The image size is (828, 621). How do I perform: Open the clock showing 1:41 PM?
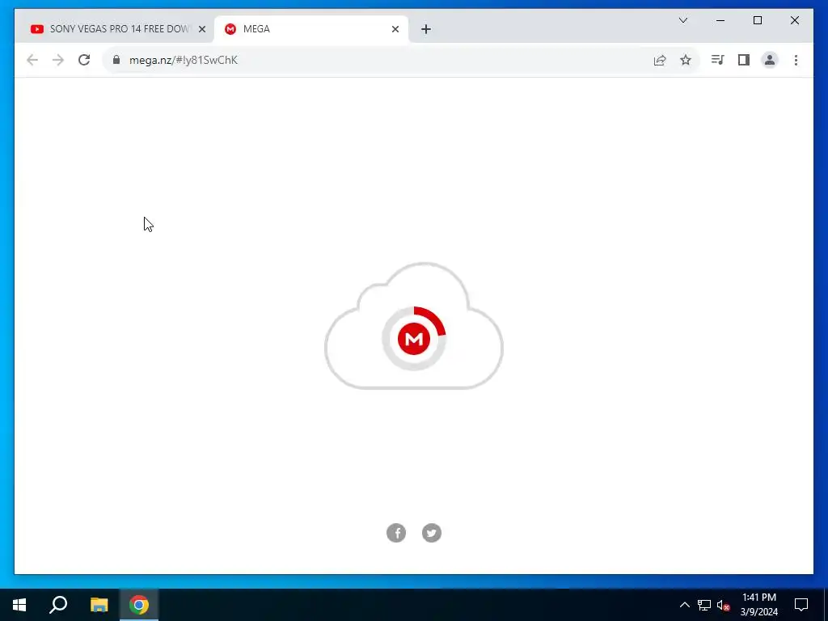[x=758, y=605]
